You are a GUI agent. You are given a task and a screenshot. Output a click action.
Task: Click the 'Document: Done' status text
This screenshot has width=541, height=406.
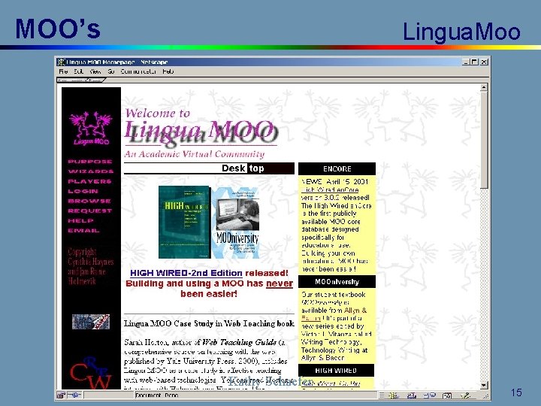pos(157,395)
